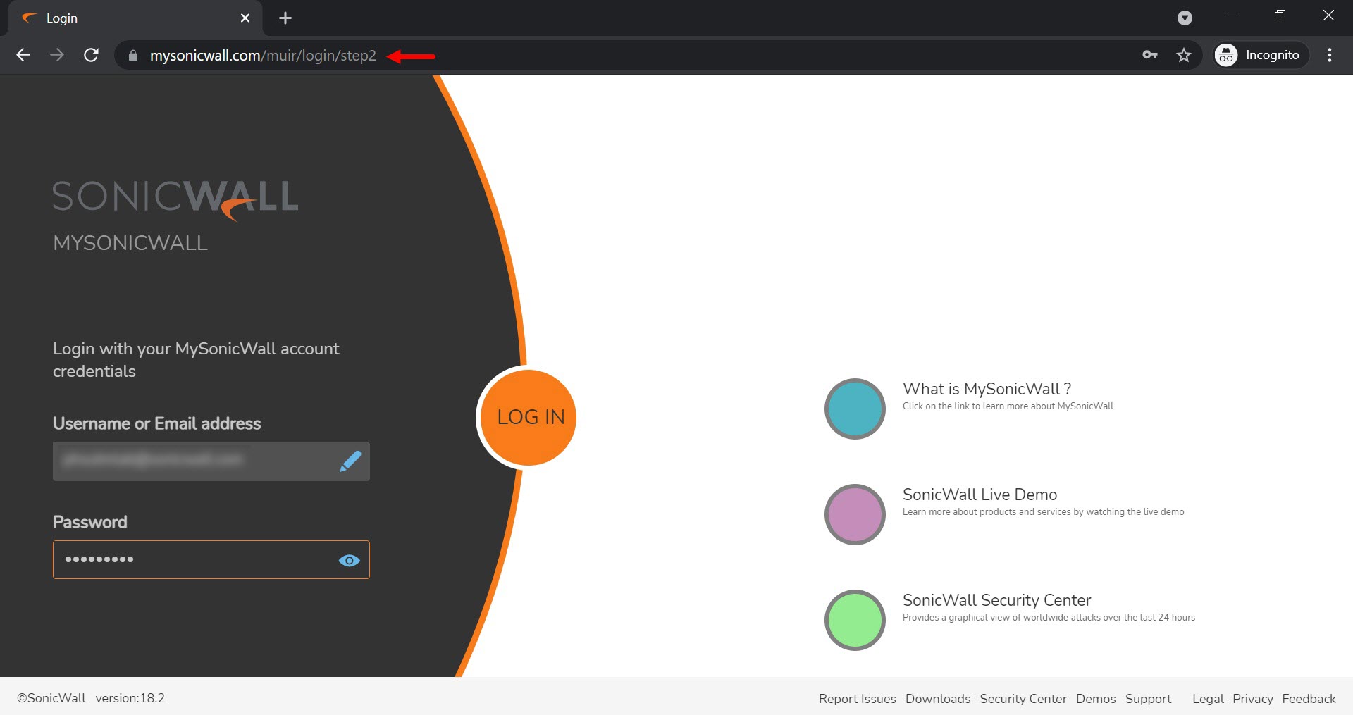Click the blue What is MySonicWall circle
Screen dimensions: 1353x715
[855, 409]
